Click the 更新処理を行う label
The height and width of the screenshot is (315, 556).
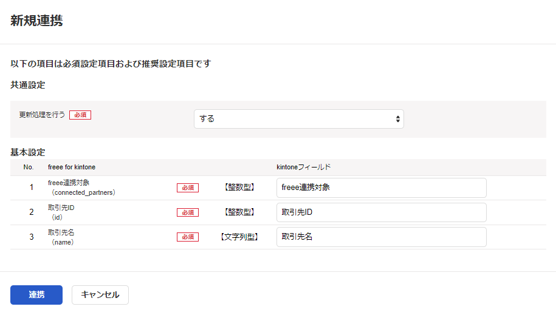tap(42, 115)
